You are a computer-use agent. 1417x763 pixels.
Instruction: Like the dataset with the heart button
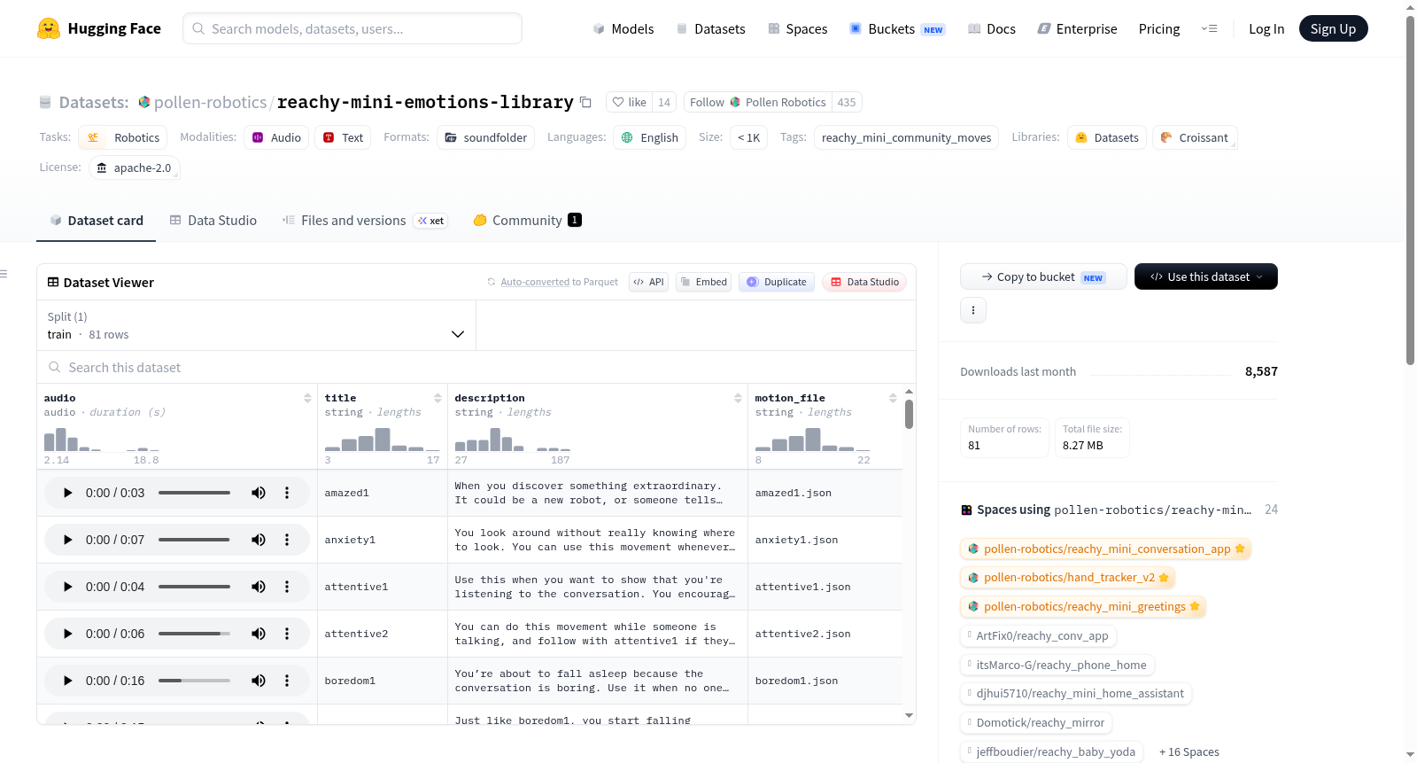coord(630,102)
